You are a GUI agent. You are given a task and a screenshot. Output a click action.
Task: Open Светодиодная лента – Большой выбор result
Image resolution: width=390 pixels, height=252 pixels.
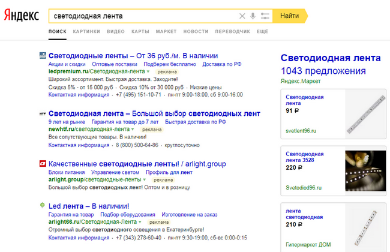pos(154,113)
